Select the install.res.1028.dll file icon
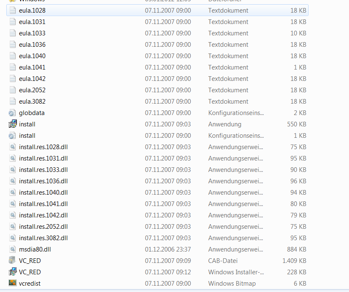The width and height of the screenshot is (349, 292). pyautogui.click(x=13, y=147)
